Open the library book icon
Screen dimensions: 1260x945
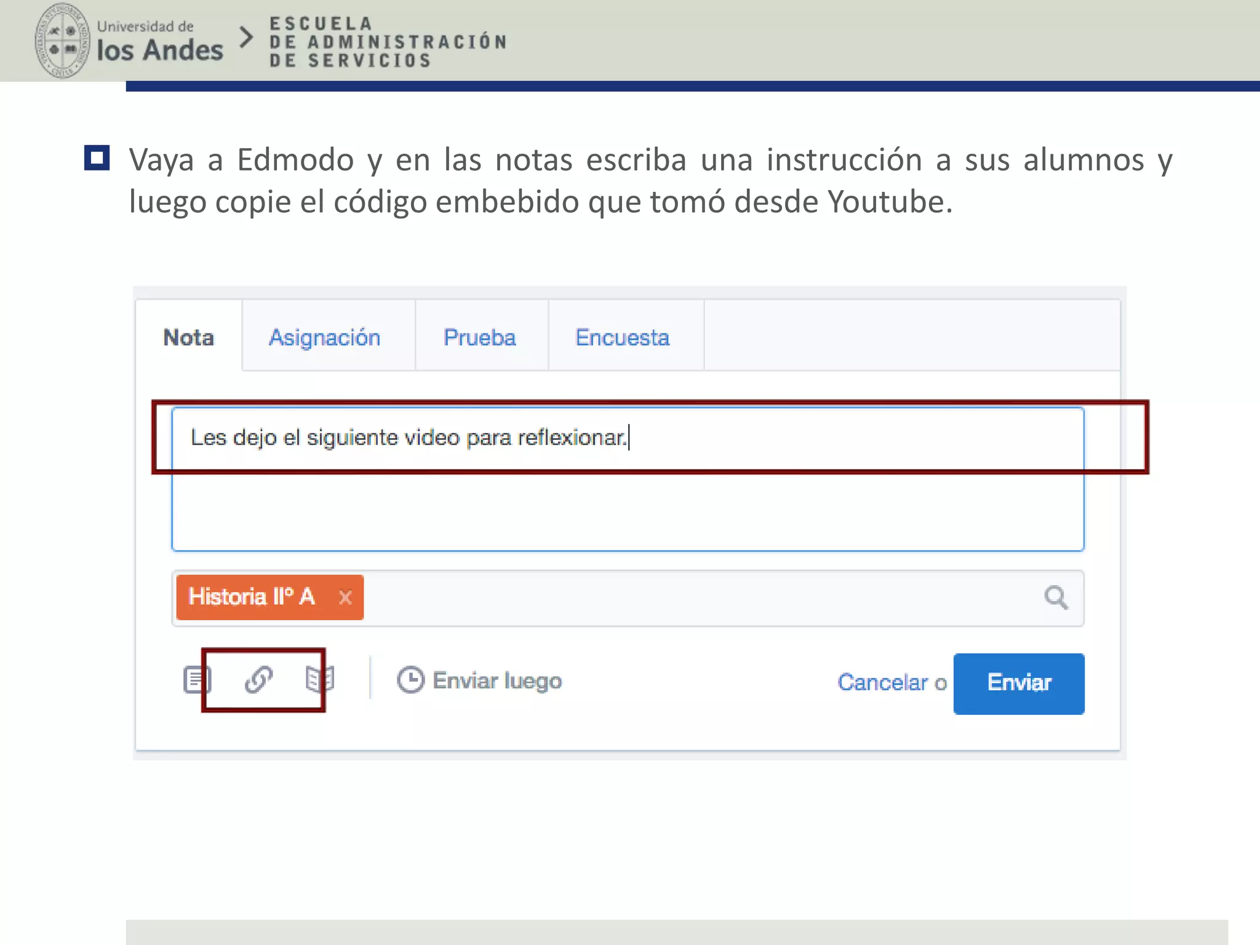point(319,680)
